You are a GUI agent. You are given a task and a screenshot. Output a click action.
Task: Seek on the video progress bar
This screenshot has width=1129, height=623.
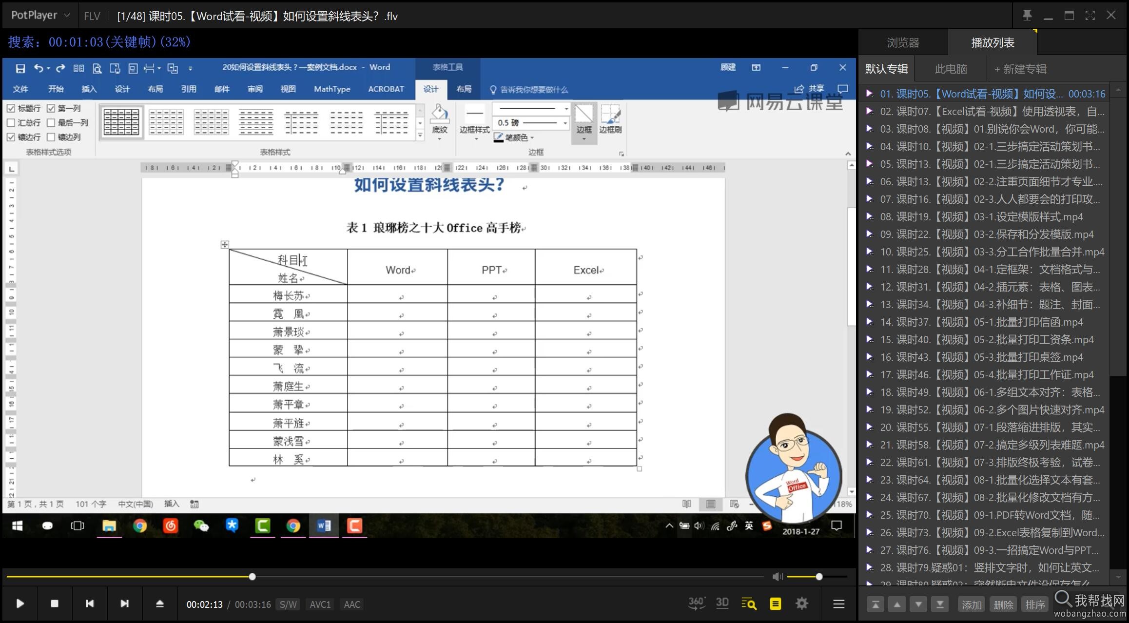(385, 577)
